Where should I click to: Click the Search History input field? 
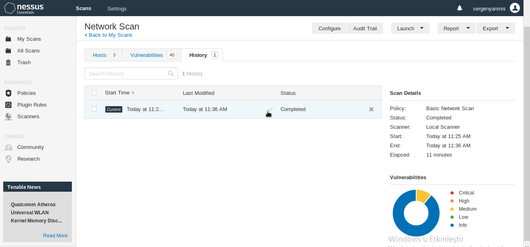click(x=131, y=73)
